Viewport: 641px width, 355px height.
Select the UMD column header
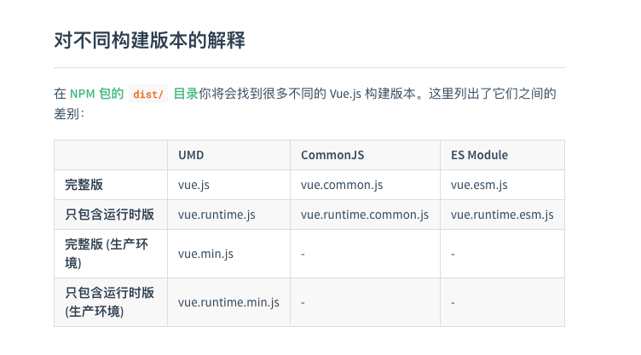(229, 155)
